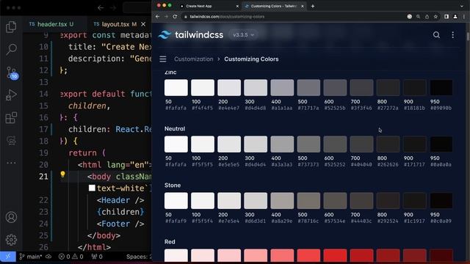This screenshot has height=264, width=470.
Task: Click hex value #737373 under Neutral
Action: coord(308,164)
